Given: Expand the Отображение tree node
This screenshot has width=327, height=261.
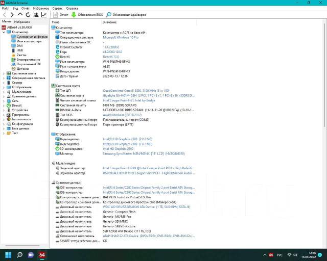Looking at the screenshot, I should coord(4,87).
